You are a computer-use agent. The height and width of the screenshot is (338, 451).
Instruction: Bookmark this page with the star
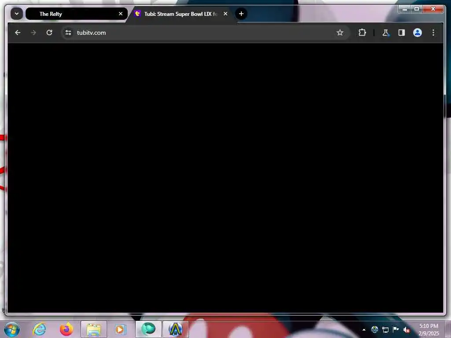(x=340, y=33)
